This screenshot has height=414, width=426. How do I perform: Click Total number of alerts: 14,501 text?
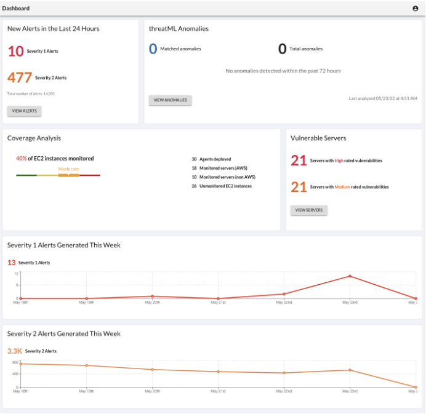pyautogui.click(x=31, y=94)
